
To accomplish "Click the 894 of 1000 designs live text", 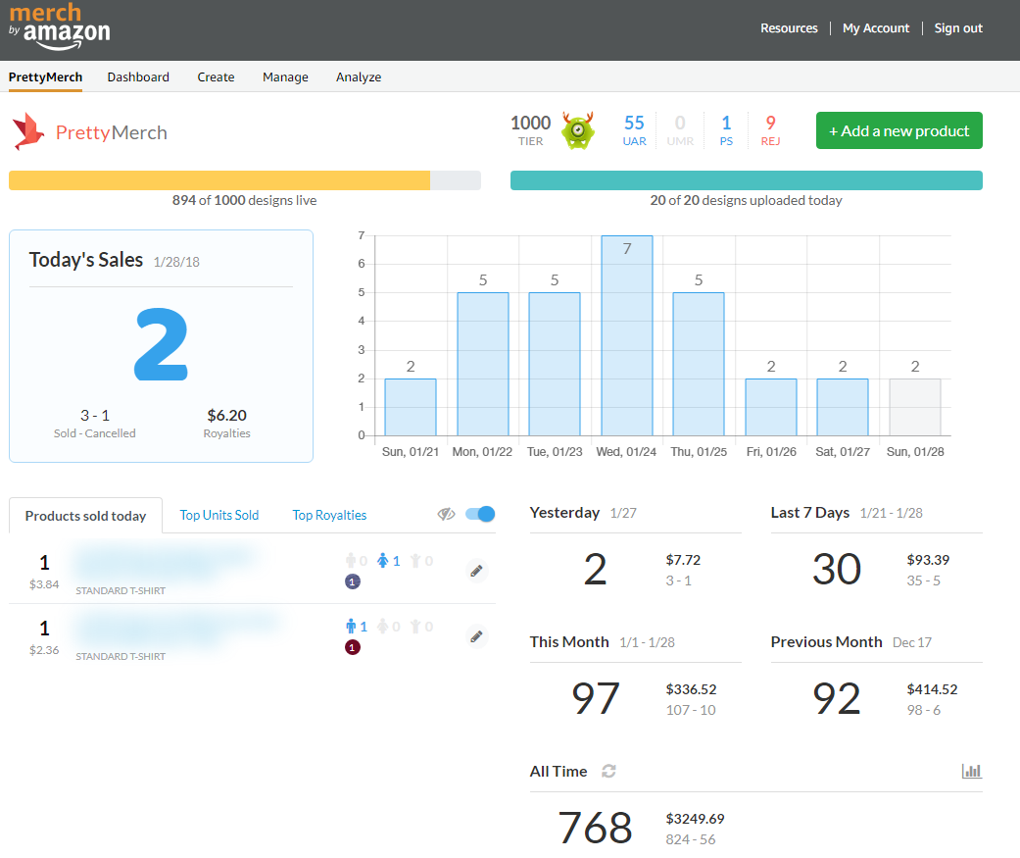I will (245, 200).
